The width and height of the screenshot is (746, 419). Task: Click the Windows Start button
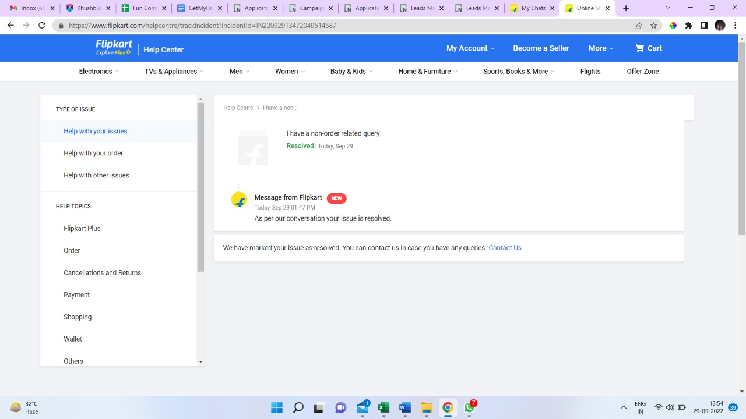click(x=277, y=407)
